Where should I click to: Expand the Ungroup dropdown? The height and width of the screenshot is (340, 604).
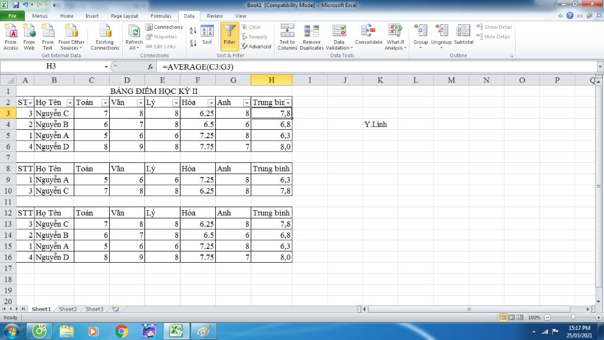441,48
